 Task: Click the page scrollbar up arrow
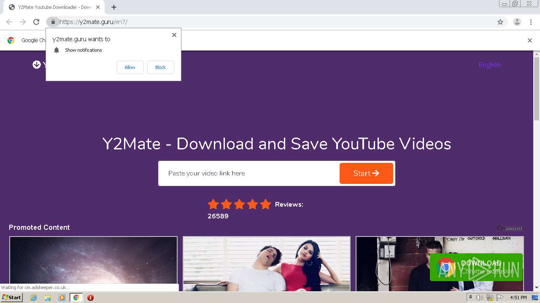point(537,54)
